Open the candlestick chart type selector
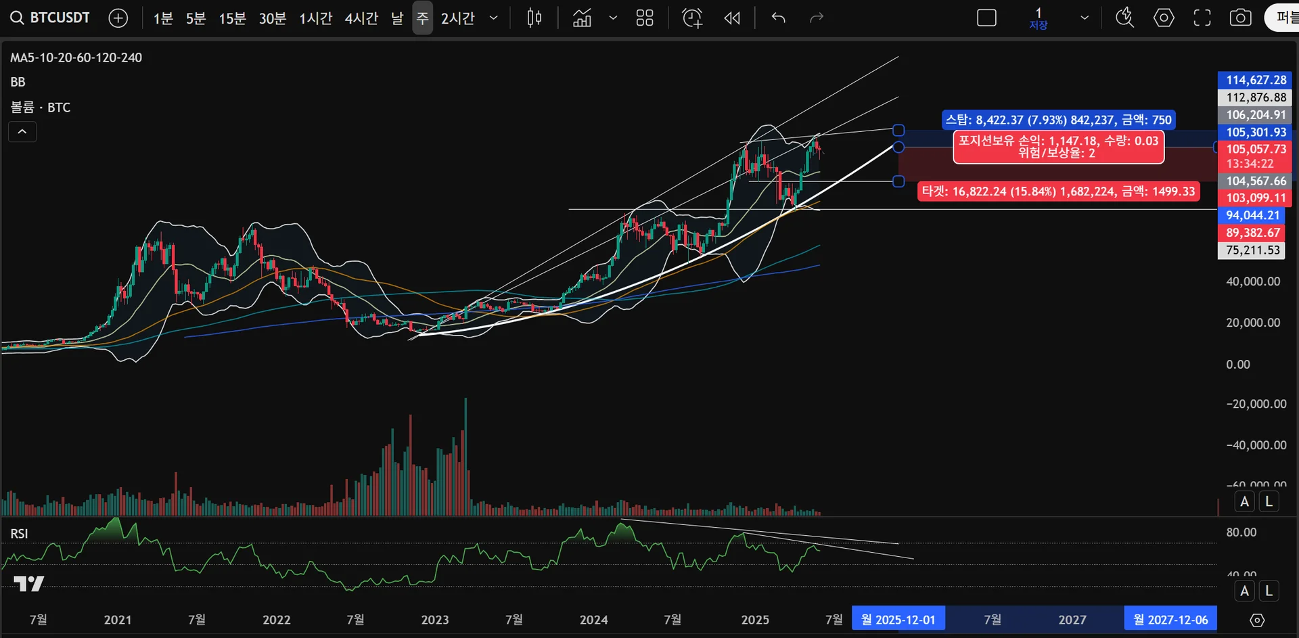The image size is (1299, 638). [x=534, y=18]
